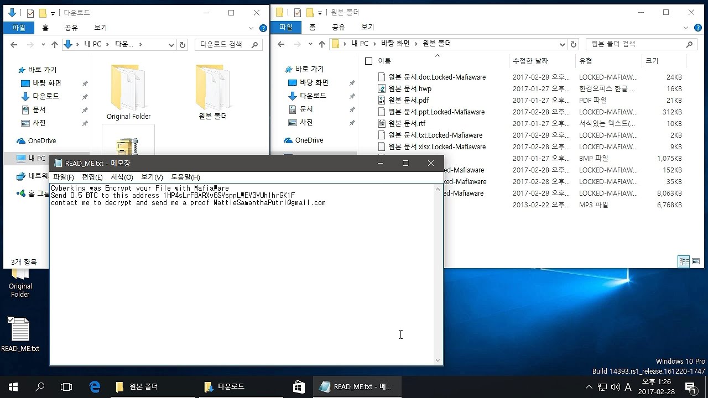The image size is (708, 398).
Task: Click 다운로드 검색 search box
Action: [x=229, y=45]
